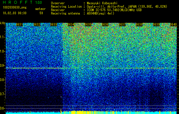Click the 0.9 kHz axis label

(3, 66)
